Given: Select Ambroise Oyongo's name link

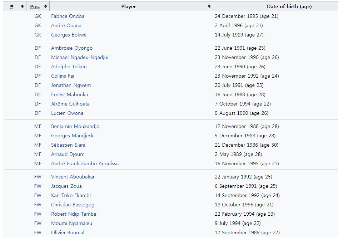Looking at the screenshot, I should click(x=72, y=48).
